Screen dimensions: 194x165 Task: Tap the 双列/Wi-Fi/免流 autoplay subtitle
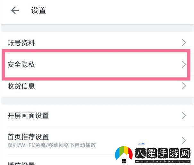[52, 145]
